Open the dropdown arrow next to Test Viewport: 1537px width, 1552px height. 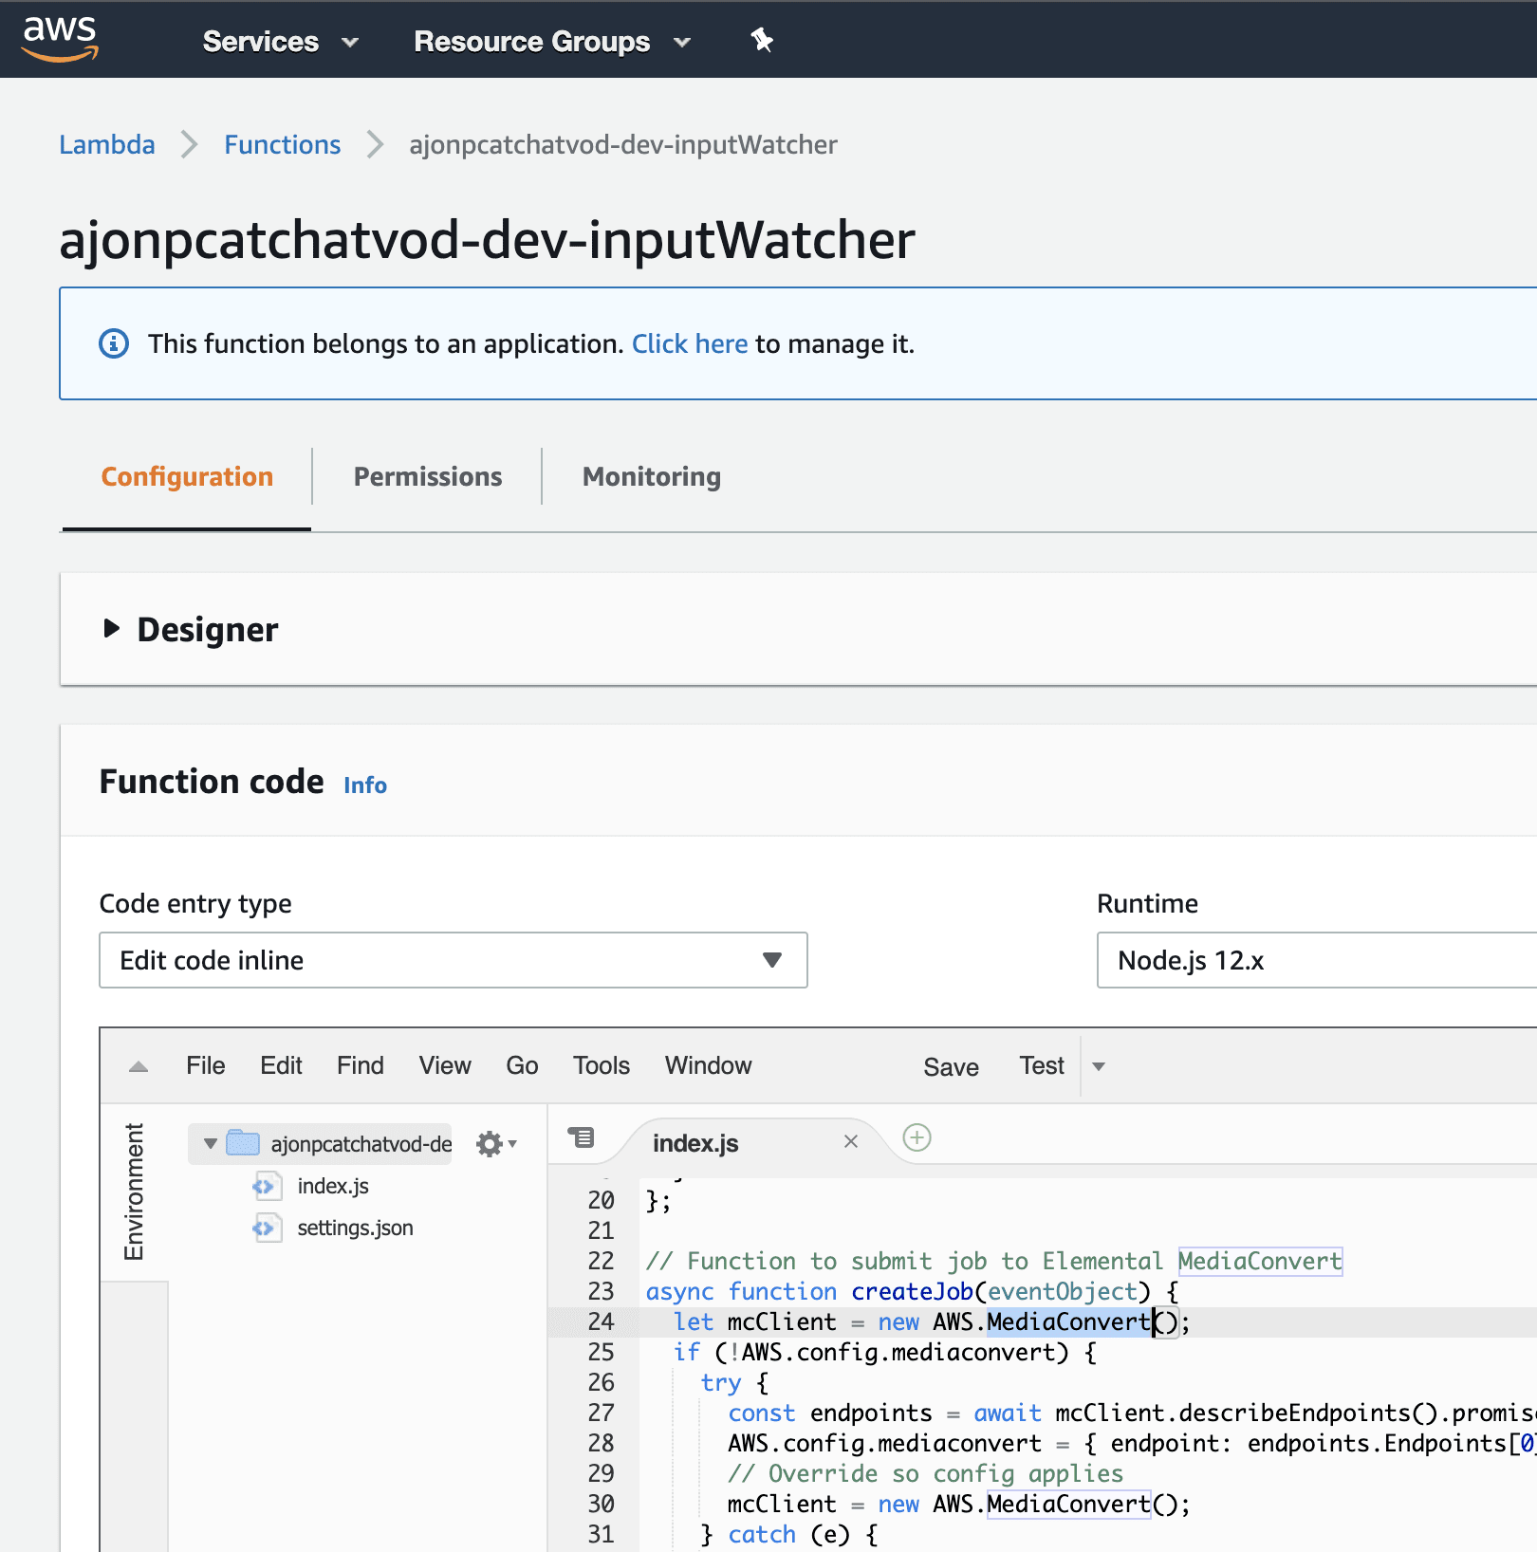point(1099,1066)
